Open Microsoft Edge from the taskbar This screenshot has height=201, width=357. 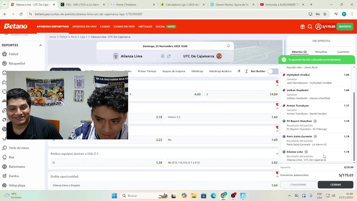tap(213, 196)
